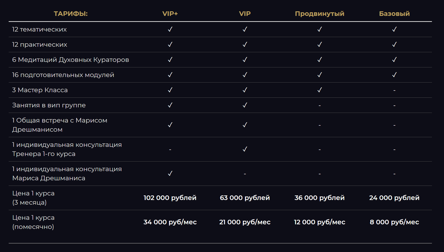Click the Продвинутый checkmark for 16 подготовительных модулей

(320, 75)
